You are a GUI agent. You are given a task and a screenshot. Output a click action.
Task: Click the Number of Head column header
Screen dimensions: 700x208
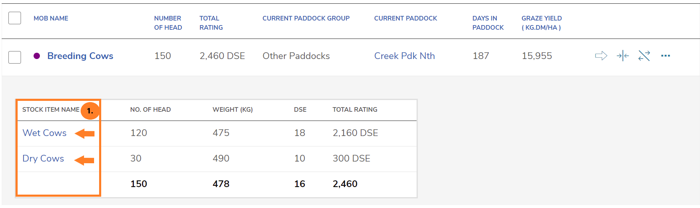168,23
